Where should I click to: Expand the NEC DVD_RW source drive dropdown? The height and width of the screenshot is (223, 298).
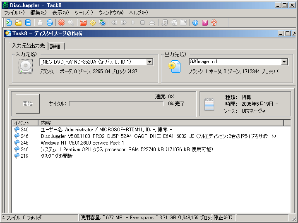[x=149, y=62]
